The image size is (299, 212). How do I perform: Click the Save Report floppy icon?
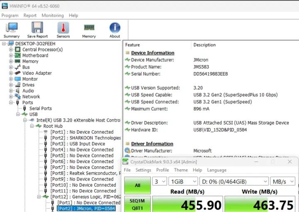point(37,27)
